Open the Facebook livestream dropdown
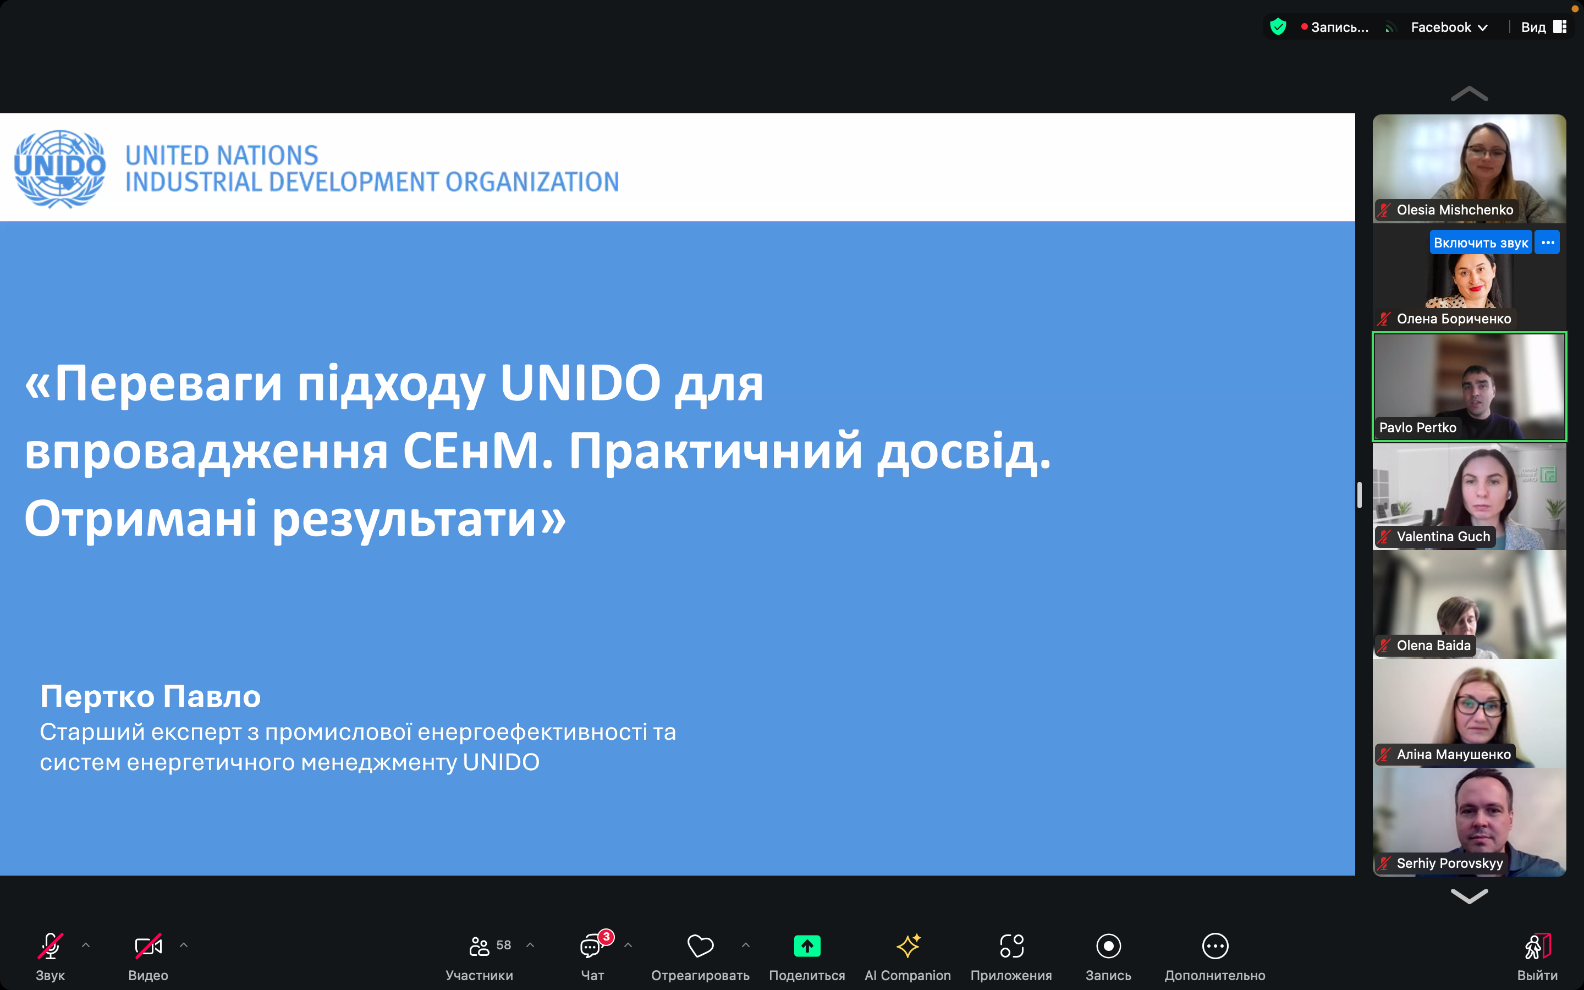The height and width of the screenshot is (990, 1584). (x=1449, y=28)
